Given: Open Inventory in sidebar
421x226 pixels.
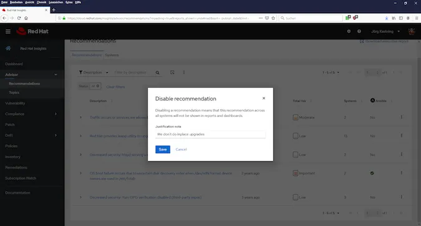Looking at the screenshot, I should 12,157.
